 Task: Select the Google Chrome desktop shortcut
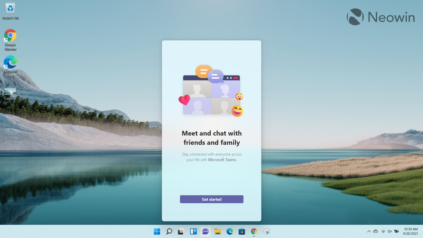click(x=10, y=40)
